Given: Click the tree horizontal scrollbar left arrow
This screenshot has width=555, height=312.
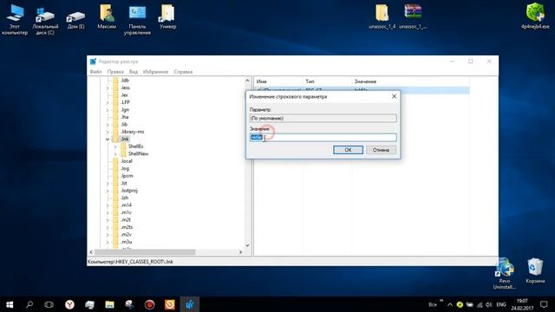Looking at the screenshot, I should tap(91, 252).
